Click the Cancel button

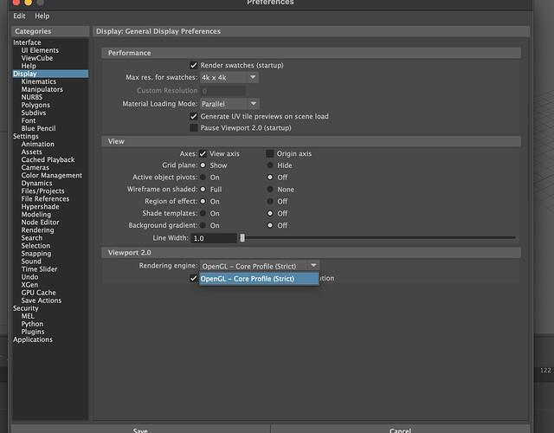coord(400,429)
